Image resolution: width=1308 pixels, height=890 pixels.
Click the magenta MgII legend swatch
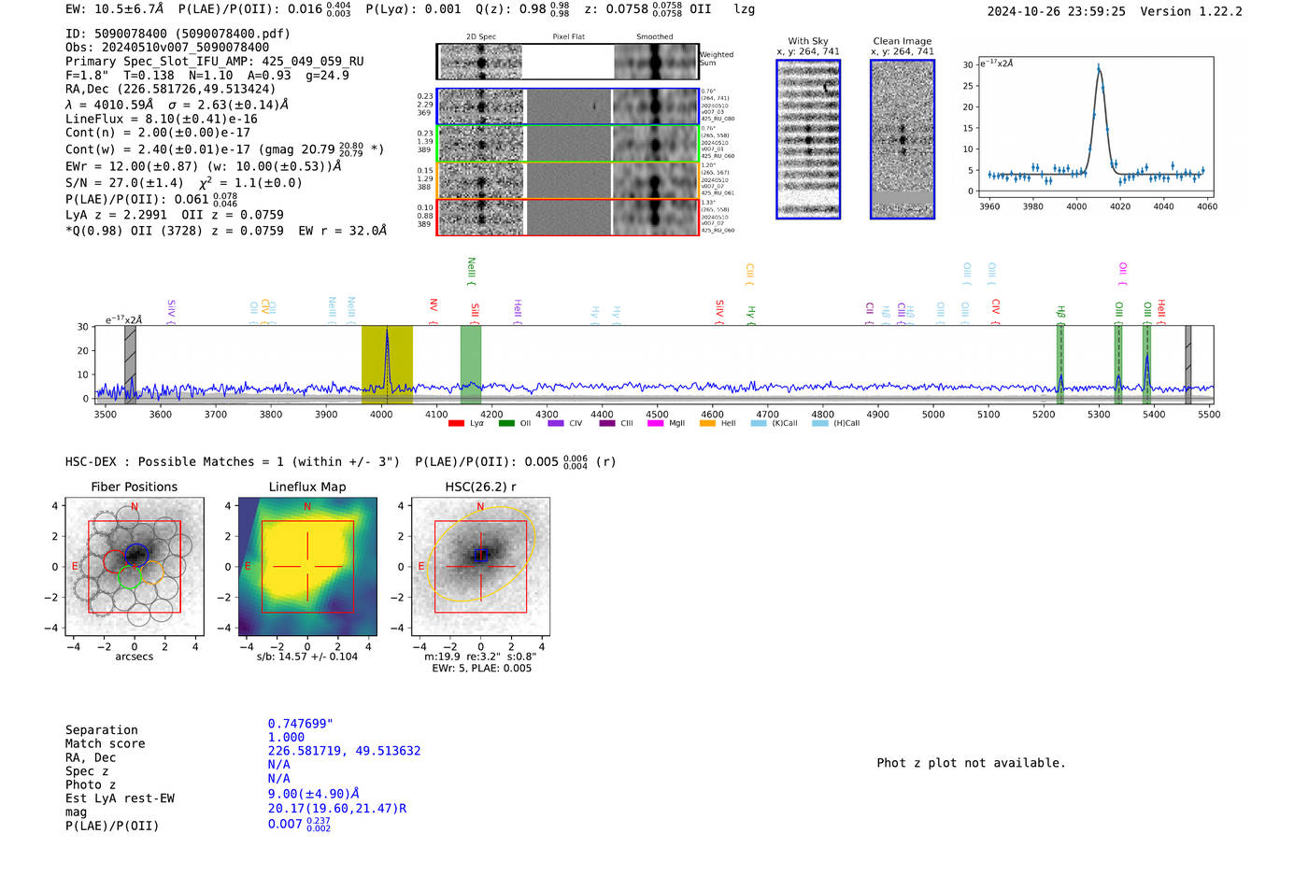pos(655,423)
